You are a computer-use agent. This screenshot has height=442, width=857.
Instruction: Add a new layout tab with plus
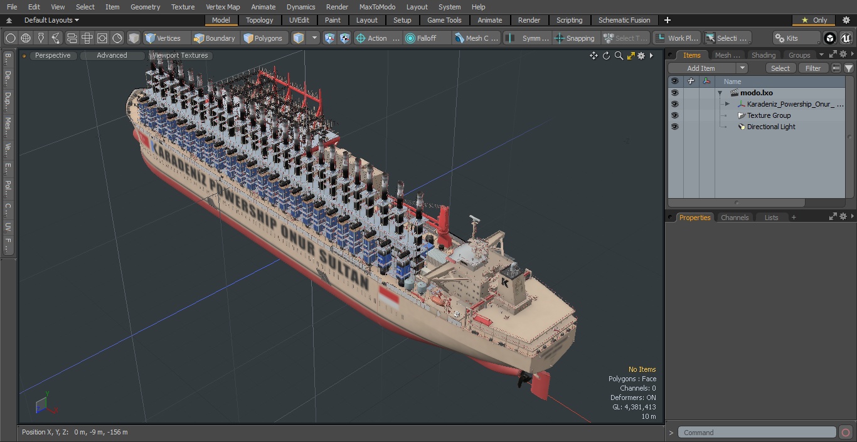(668, 20)
